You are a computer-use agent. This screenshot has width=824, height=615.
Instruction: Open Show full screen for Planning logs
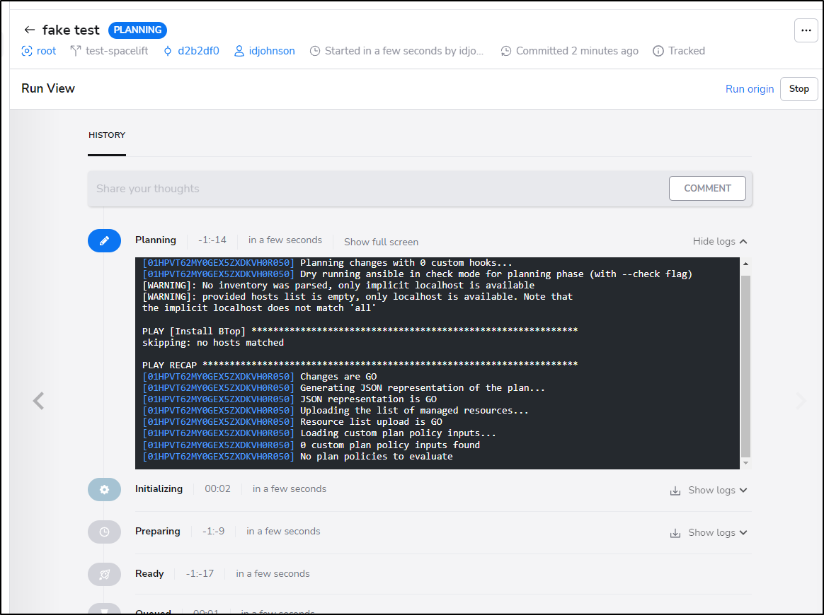[381, 242]
